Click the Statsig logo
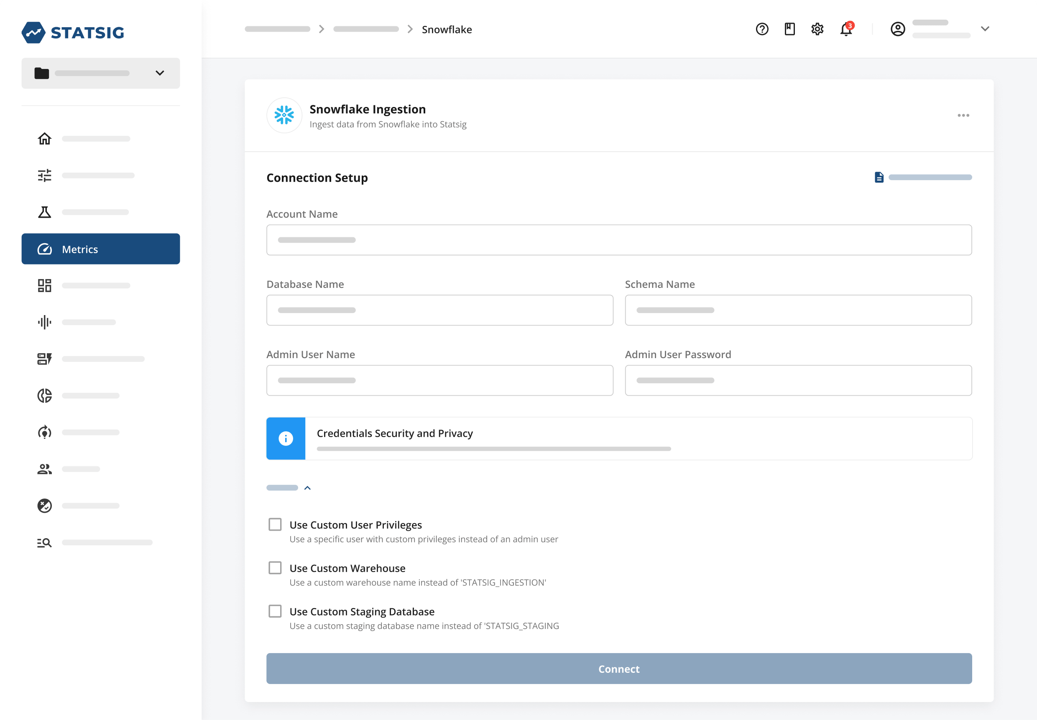Screen dimensions: 1037x720 73,33
